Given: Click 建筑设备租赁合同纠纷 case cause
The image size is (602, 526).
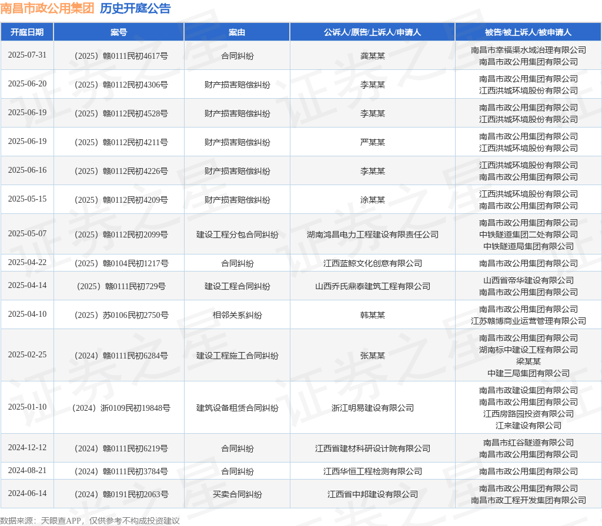Looking at the screenshot, I should click(x=237, y=408).
